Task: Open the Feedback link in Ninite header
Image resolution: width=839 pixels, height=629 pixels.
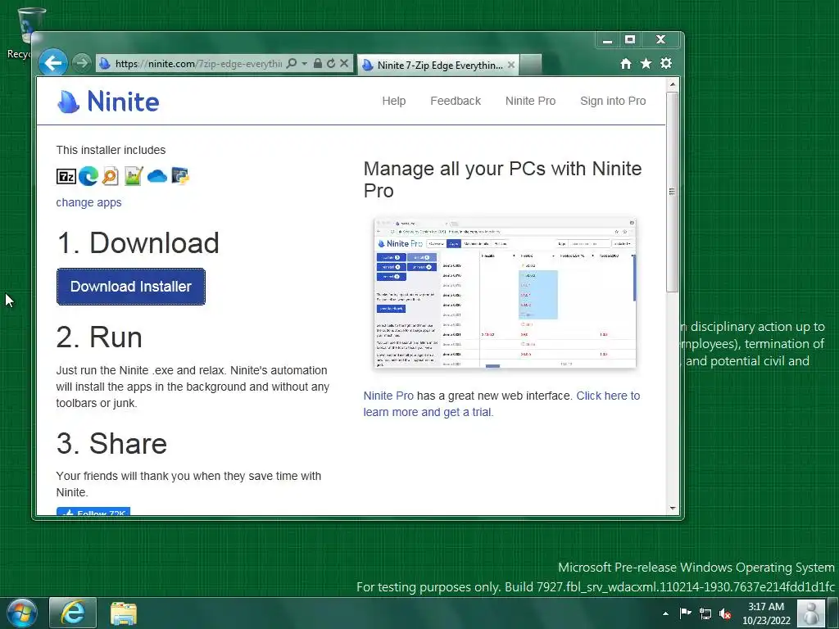Action: tap(456, 101)
